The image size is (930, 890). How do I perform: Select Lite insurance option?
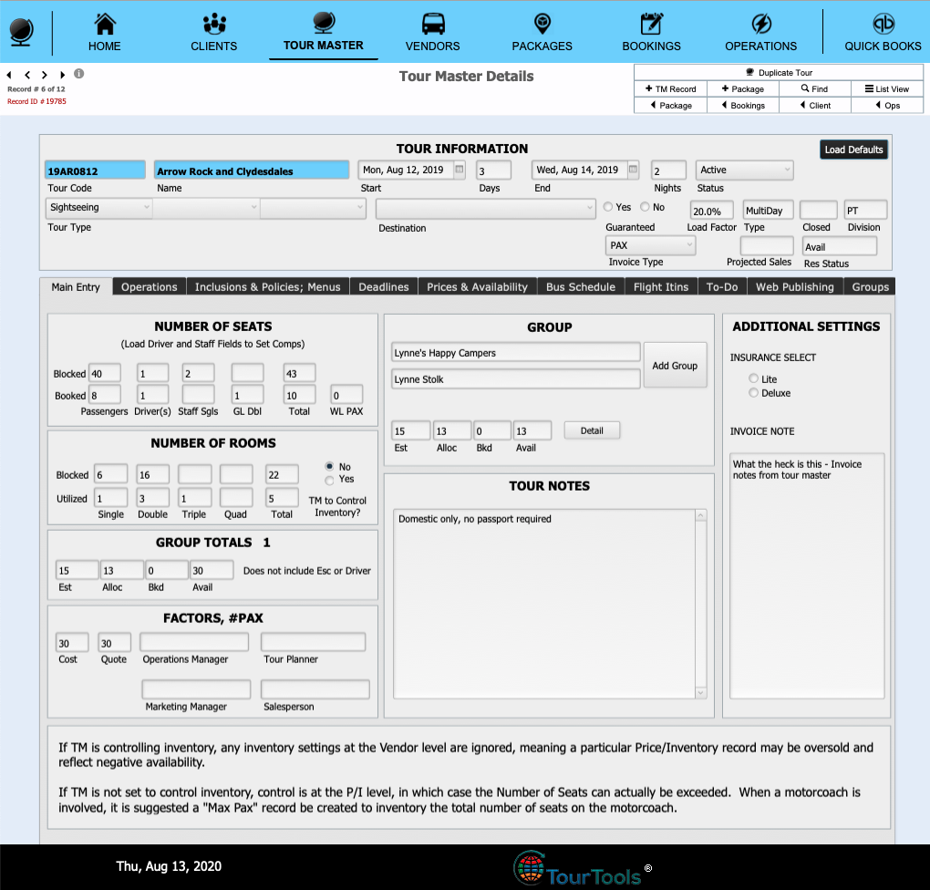753,378
